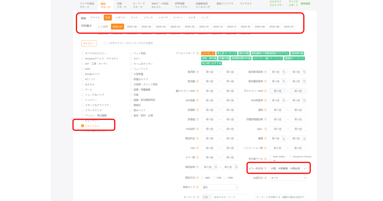This screenshot has width=383, height=201.
Task: Enable the Best Seller label checkbox
Action: pos(270,156)
